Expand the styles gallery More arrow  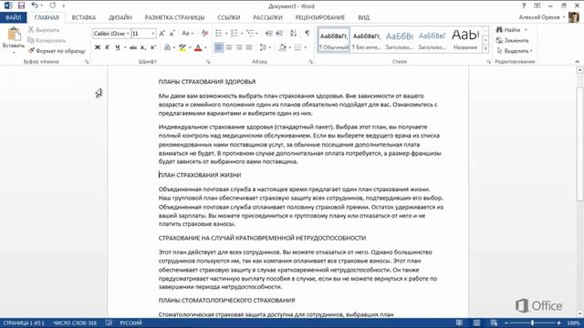coord(485,48)
